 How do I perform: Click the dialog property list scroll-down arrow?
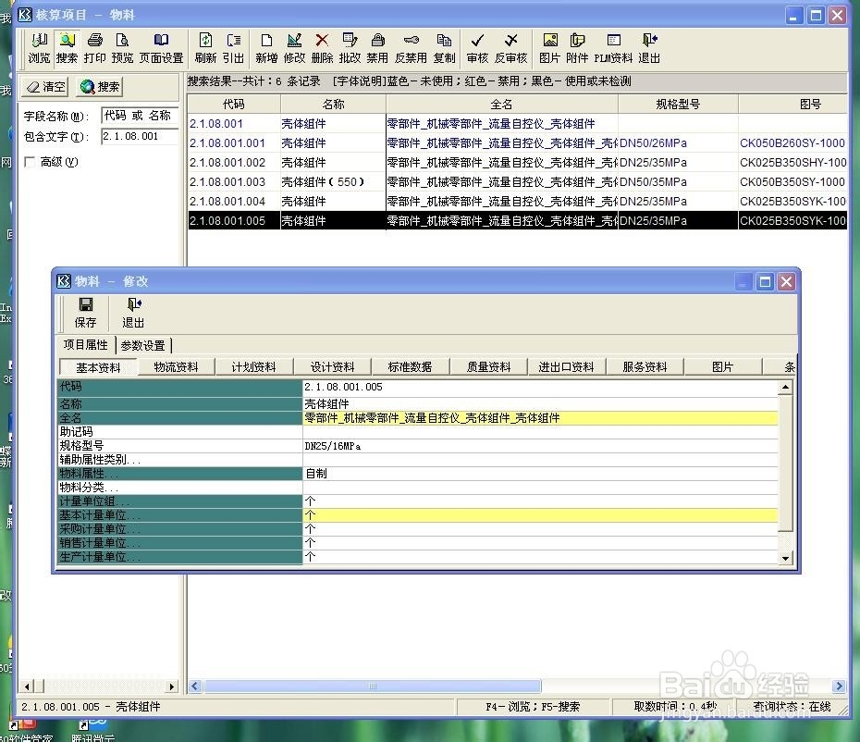785,558
